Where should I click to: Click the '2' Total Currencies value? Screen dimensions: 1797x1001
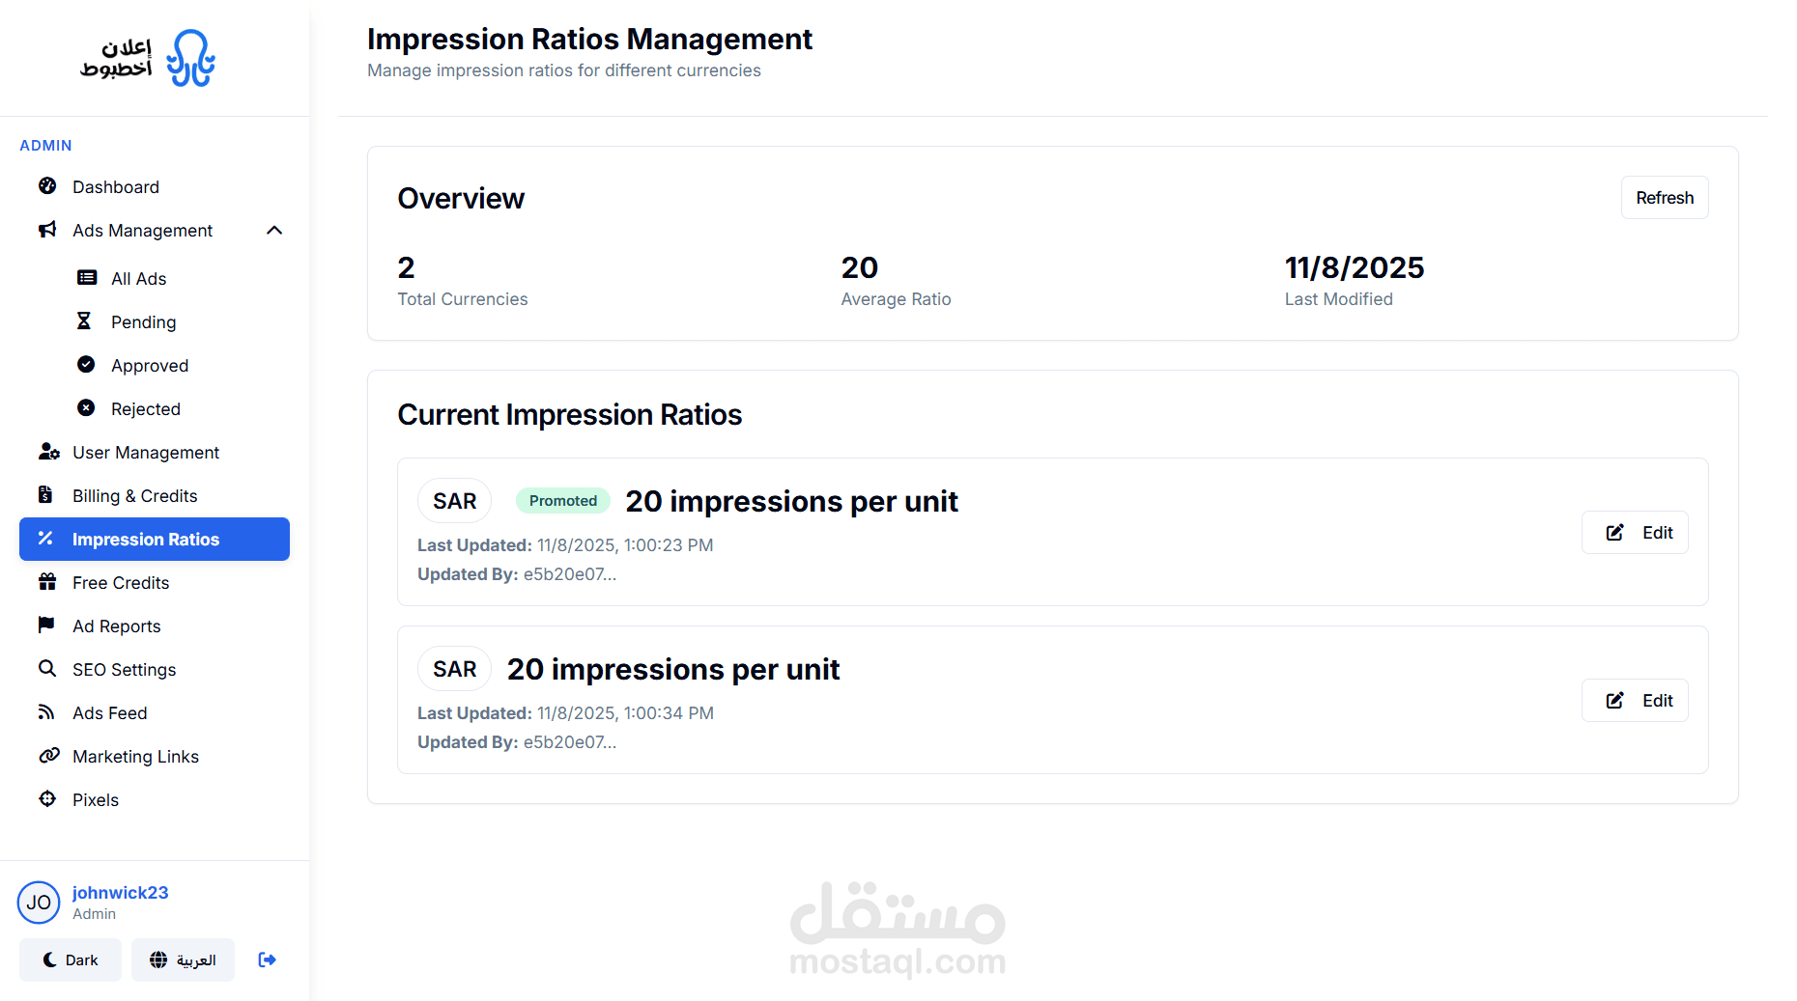tap(406, 267)
